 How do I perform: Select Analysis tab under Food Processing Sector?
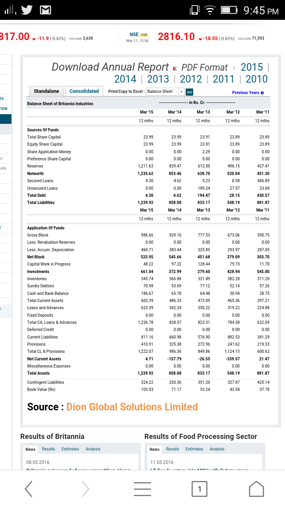[217, 449]
